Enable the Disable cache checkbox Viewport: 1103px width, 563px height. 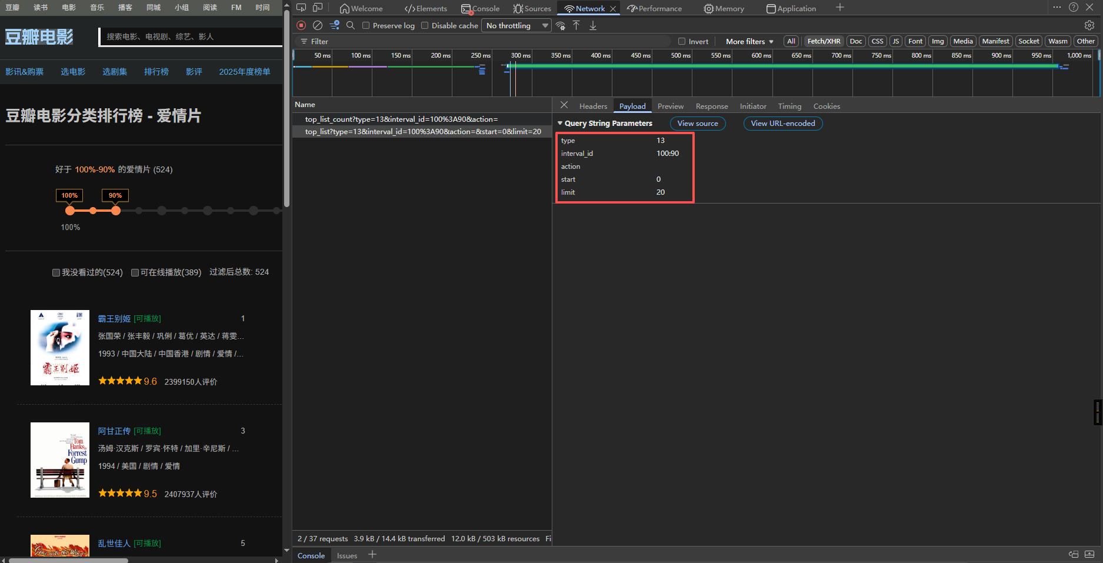pos(425,25)
